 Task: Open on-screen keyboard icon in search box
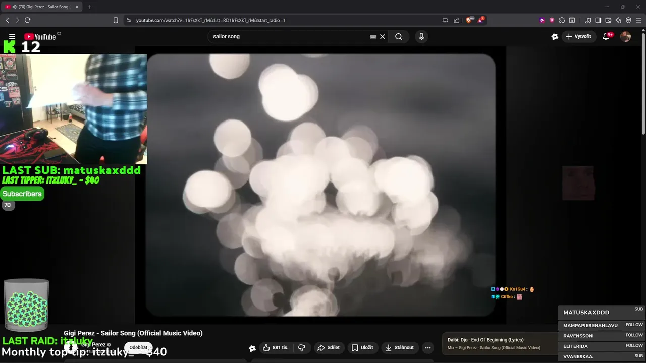tap(373, 37)
